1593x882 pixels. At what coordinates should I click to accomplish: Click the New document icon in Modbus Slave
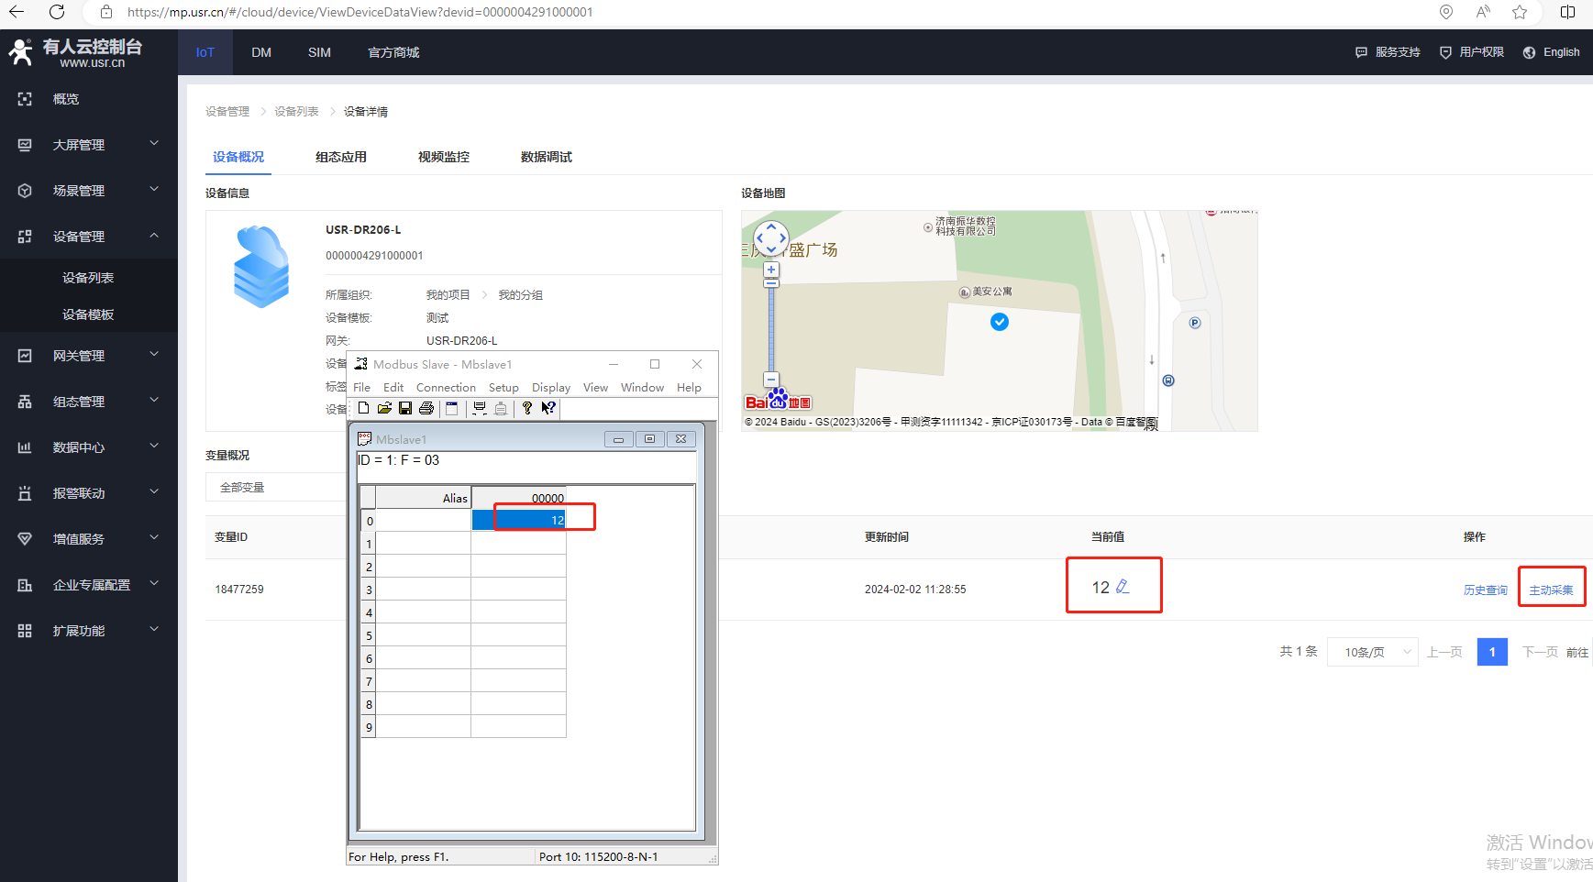coord(364,408)
